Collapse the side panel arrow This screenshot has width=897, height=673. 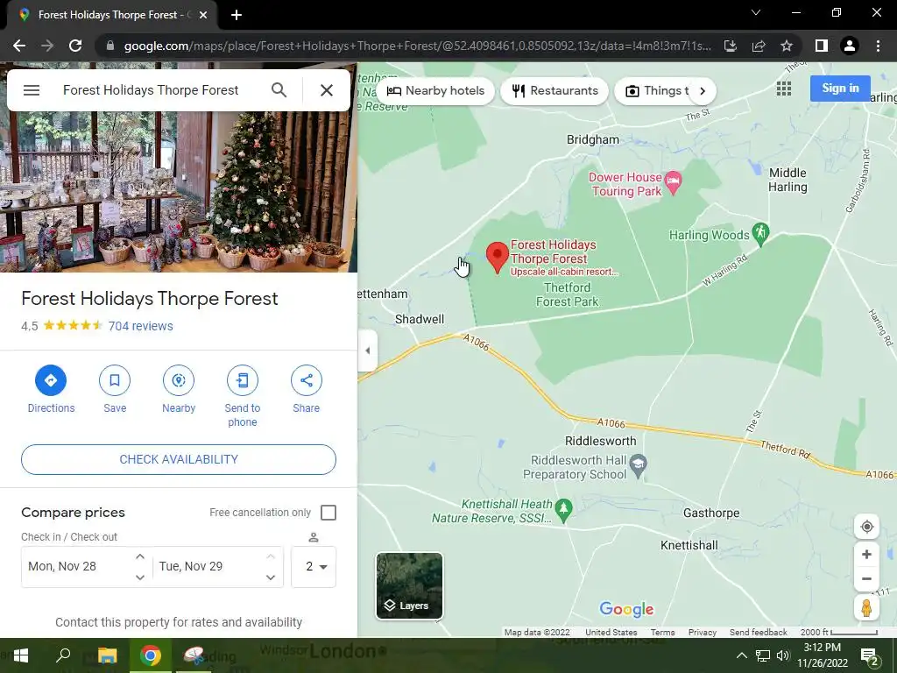tap(367, 351)
